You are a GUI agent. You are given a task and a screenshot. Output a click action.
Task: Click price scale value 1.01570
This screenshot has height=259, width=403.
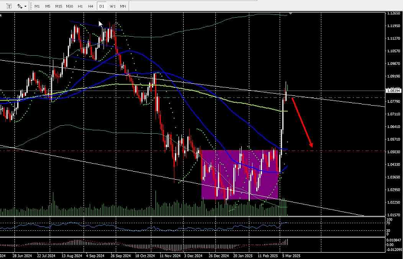click(x=394, y=215)
